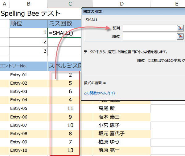This screenshot has width=185, height=156.
Task: Select column A header
Action: (x=5, y=4)
